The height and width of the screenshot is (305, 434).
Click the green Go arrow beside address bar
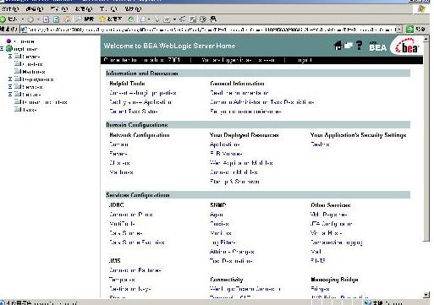pyautogui.click(x=409, y=30)
